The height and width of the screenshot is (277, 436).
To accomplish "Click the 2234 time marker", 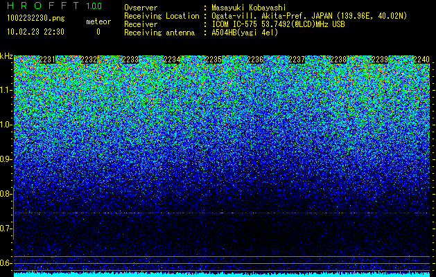I will pos(172,60).
